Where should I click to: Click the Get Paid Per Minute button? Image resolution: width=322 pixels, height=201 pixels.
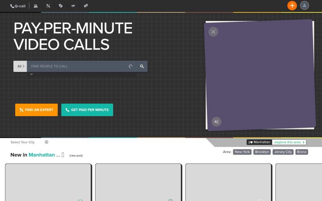pyautogui.click(x=87, y=110)
